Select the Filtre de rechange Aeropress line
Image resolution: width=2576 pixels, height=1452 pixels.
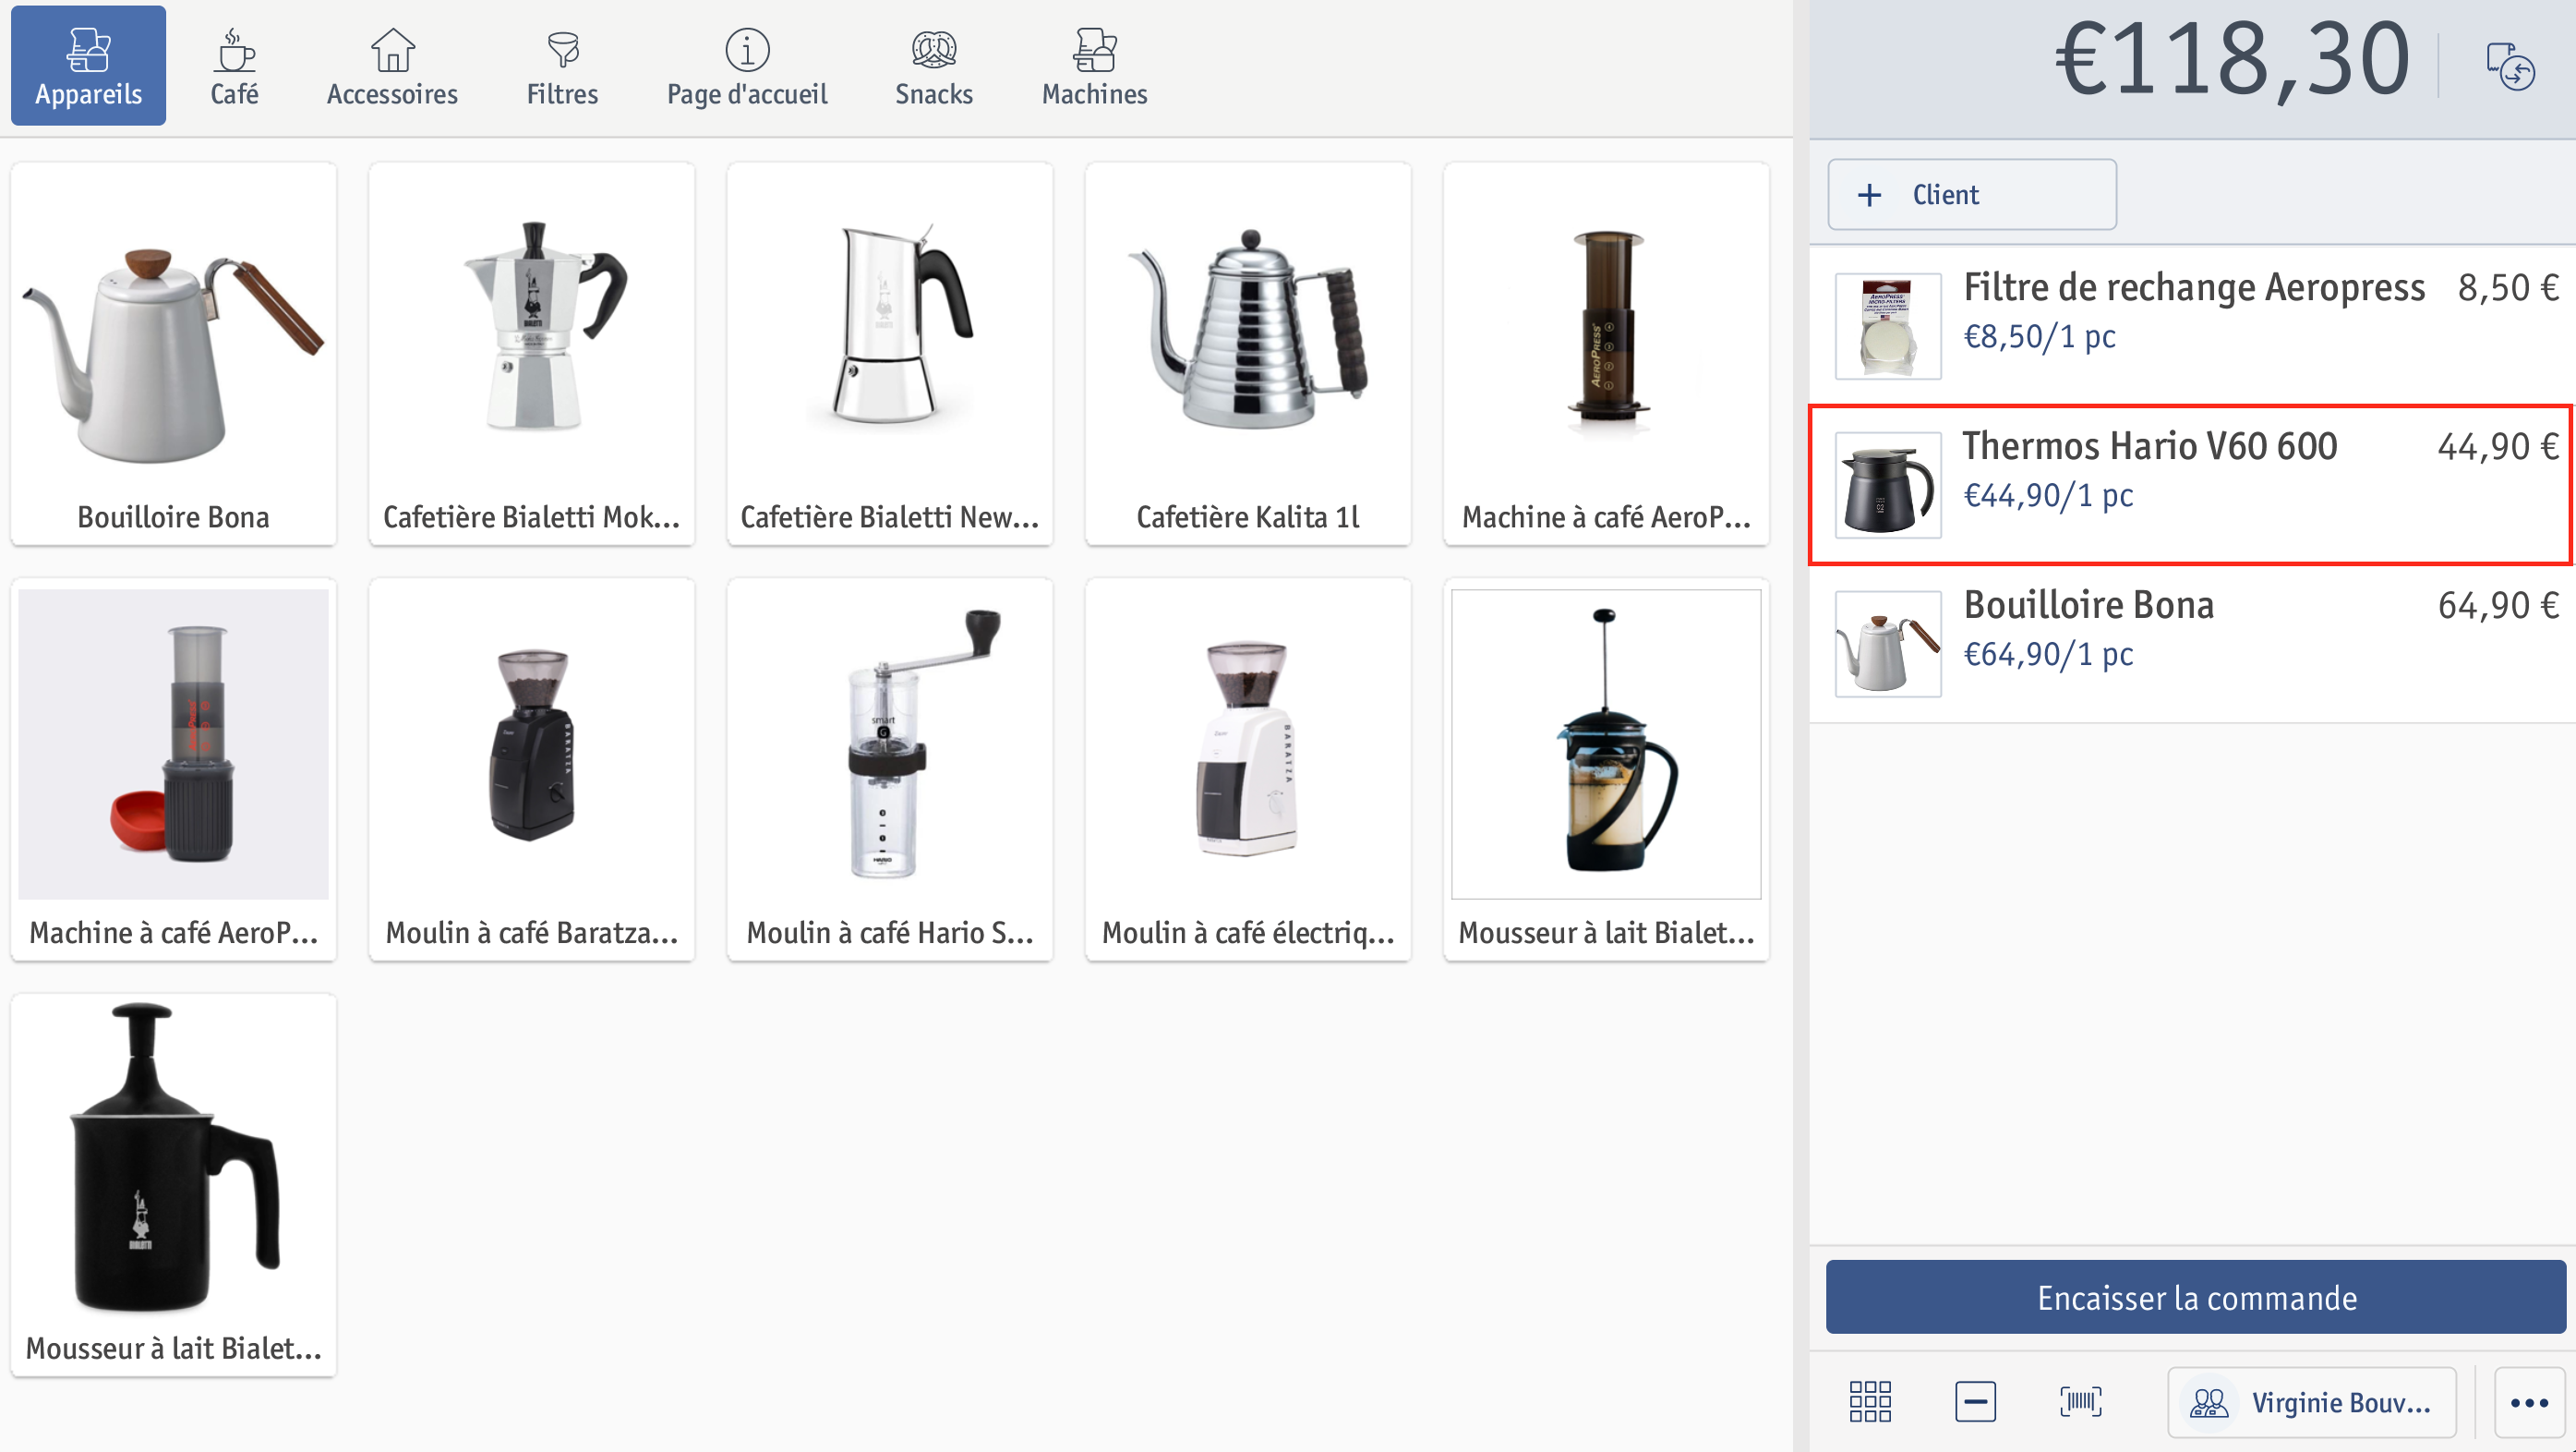2192,325
